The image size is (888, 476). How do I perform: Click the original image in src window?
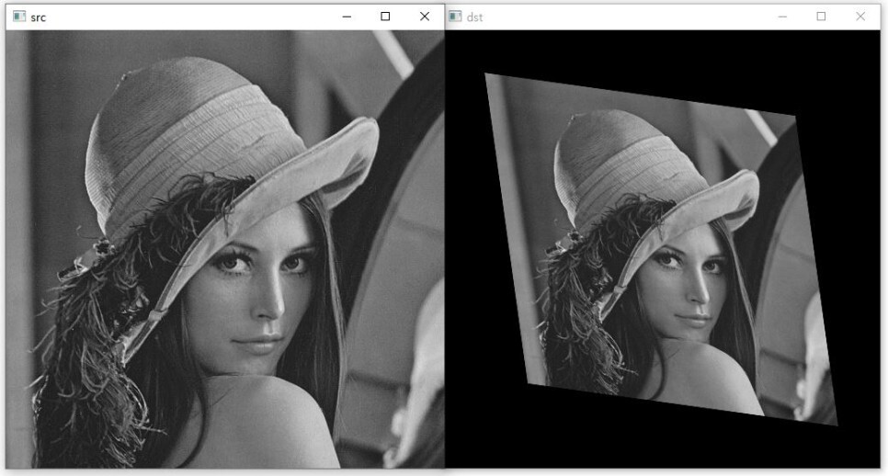[225, 249]
